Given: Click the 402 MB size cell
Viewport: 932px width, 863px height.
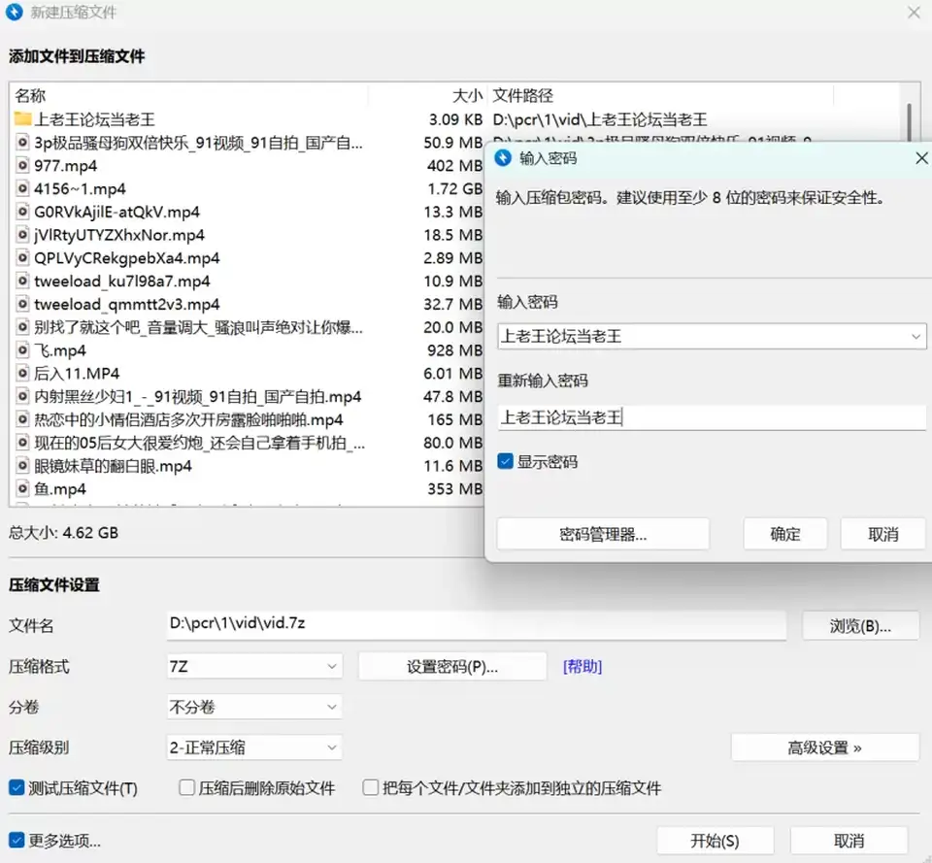Looking at the screenshot, I should coord(454,165).
